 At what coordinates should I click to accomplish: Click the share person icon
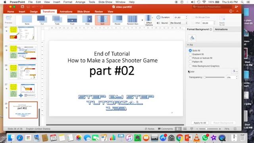pos(237,7)
